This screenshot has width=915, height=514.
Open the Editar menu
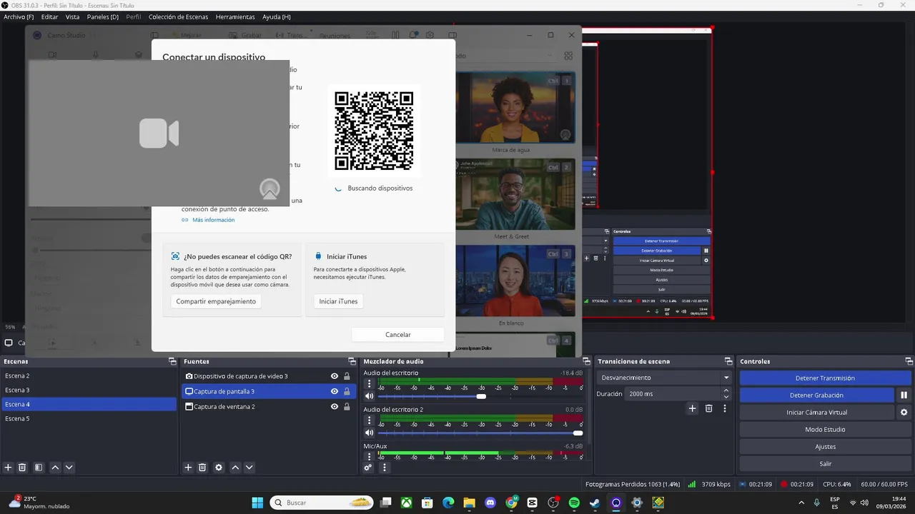[x=49, y=16]
